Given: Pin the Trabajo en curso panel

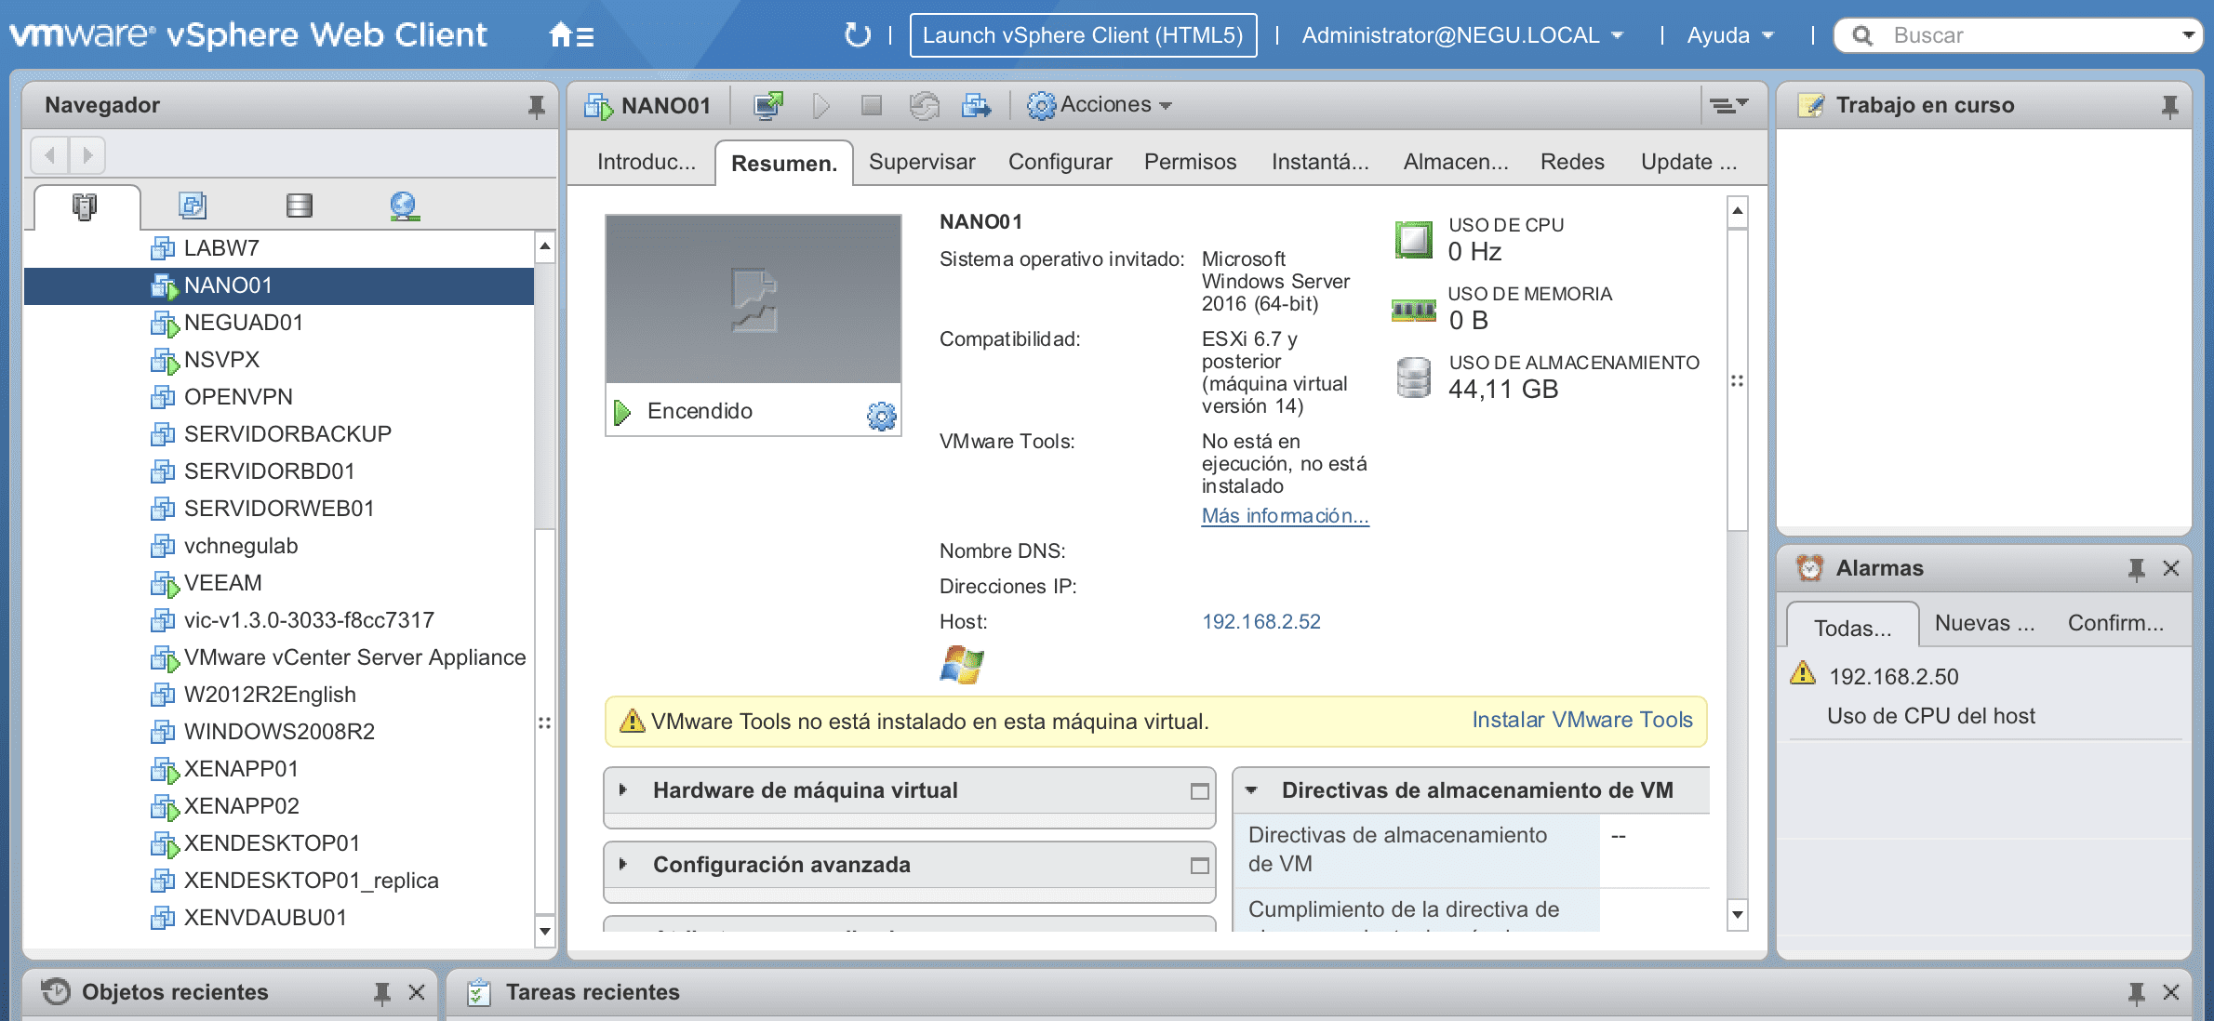Looking at the screenshot, I should tap(2170, 105).
